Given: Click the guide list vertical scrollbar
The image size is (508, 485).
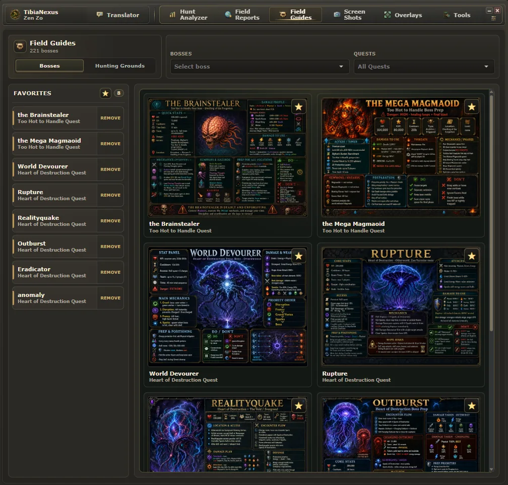Looking at the screenshot, I should pyautogui.click(x=491, y=213).
